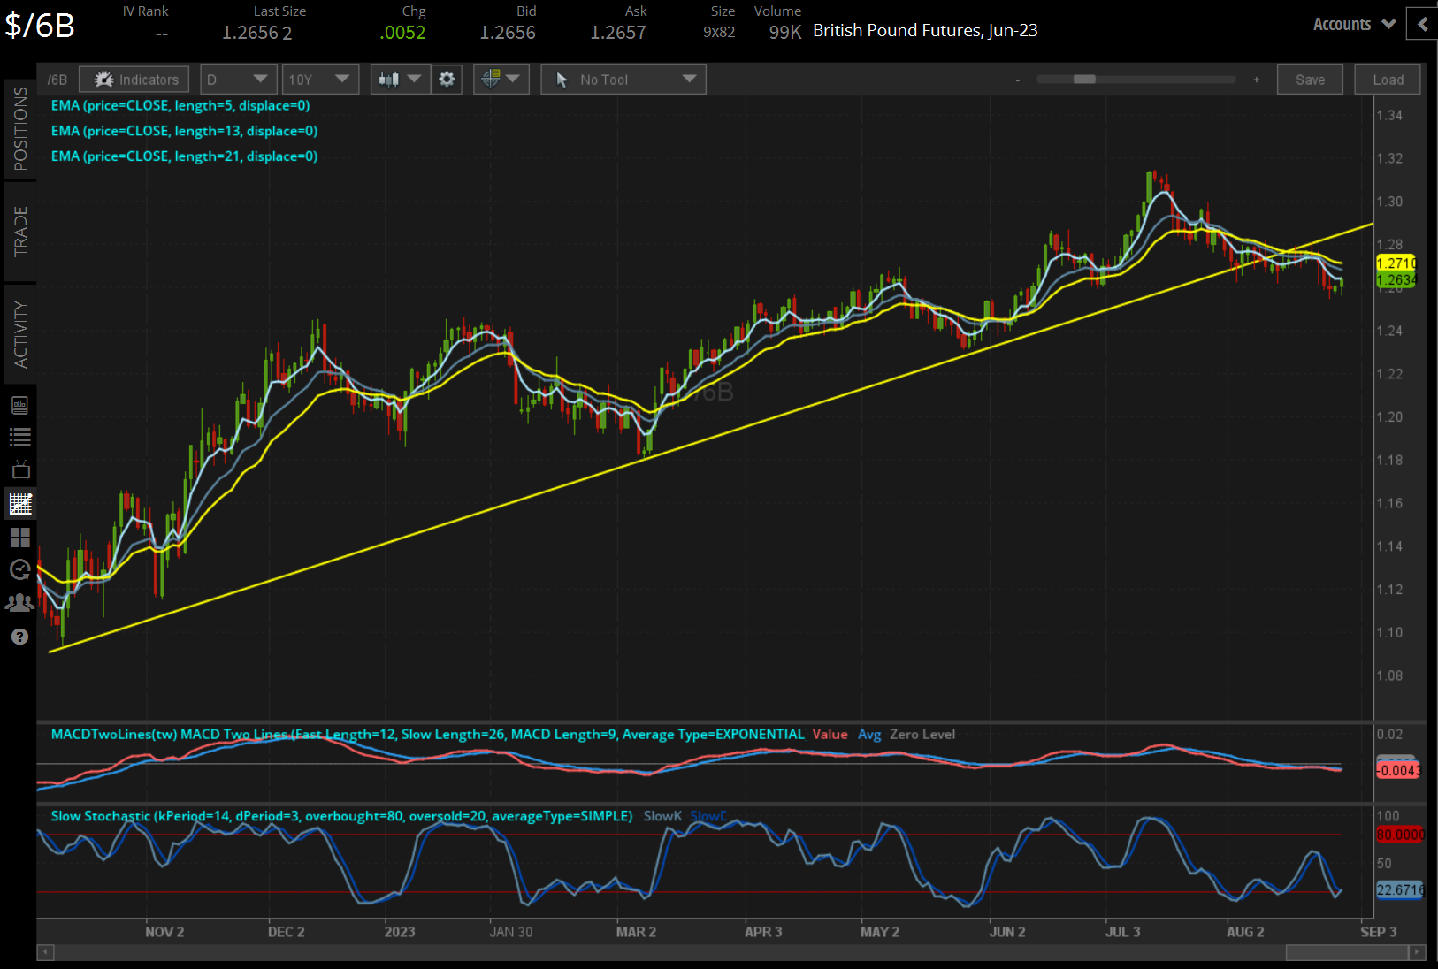Screen dimensions: 1438x969
Task: Open the D timeframe dropdown
Action: coord(237,79)
